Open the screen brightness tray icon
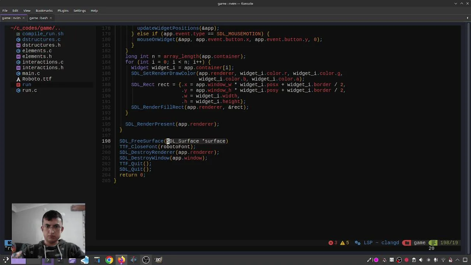This screenshot has height=265, width=471. 428,260
